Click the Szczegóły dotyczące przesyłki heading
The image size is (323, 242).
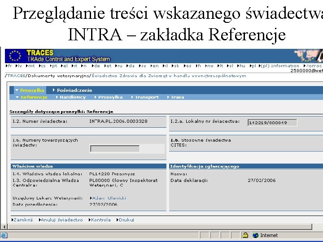pos(61,112)
